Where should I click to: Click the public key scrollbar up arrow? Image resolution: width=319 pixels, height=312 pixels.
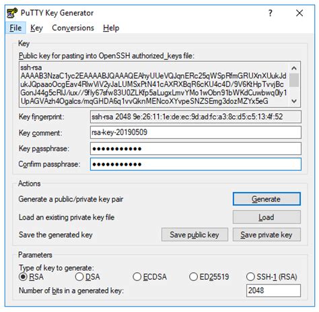coord(294,68)
